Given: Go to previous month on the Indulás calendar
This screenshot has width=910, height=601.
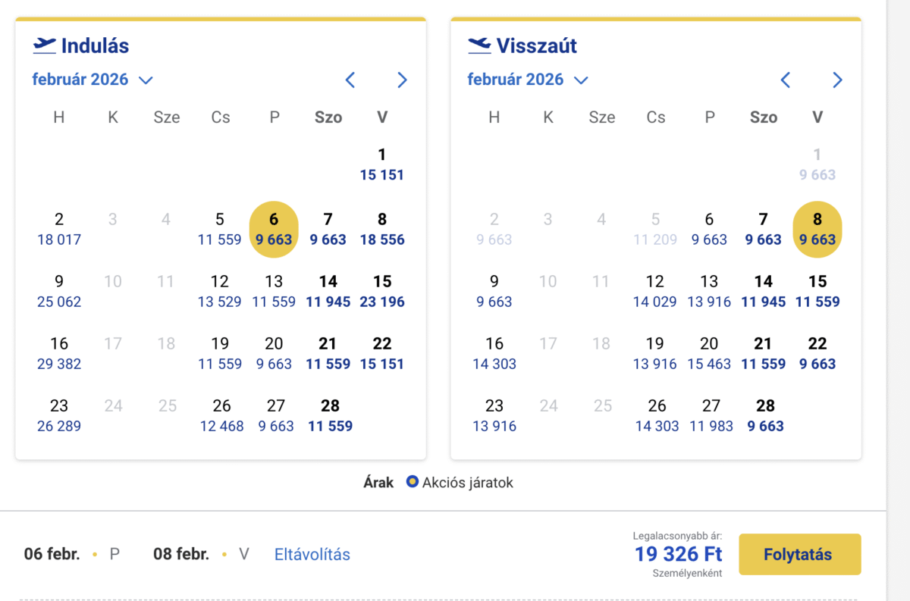Looking at the screenshot, I should 350,80.
